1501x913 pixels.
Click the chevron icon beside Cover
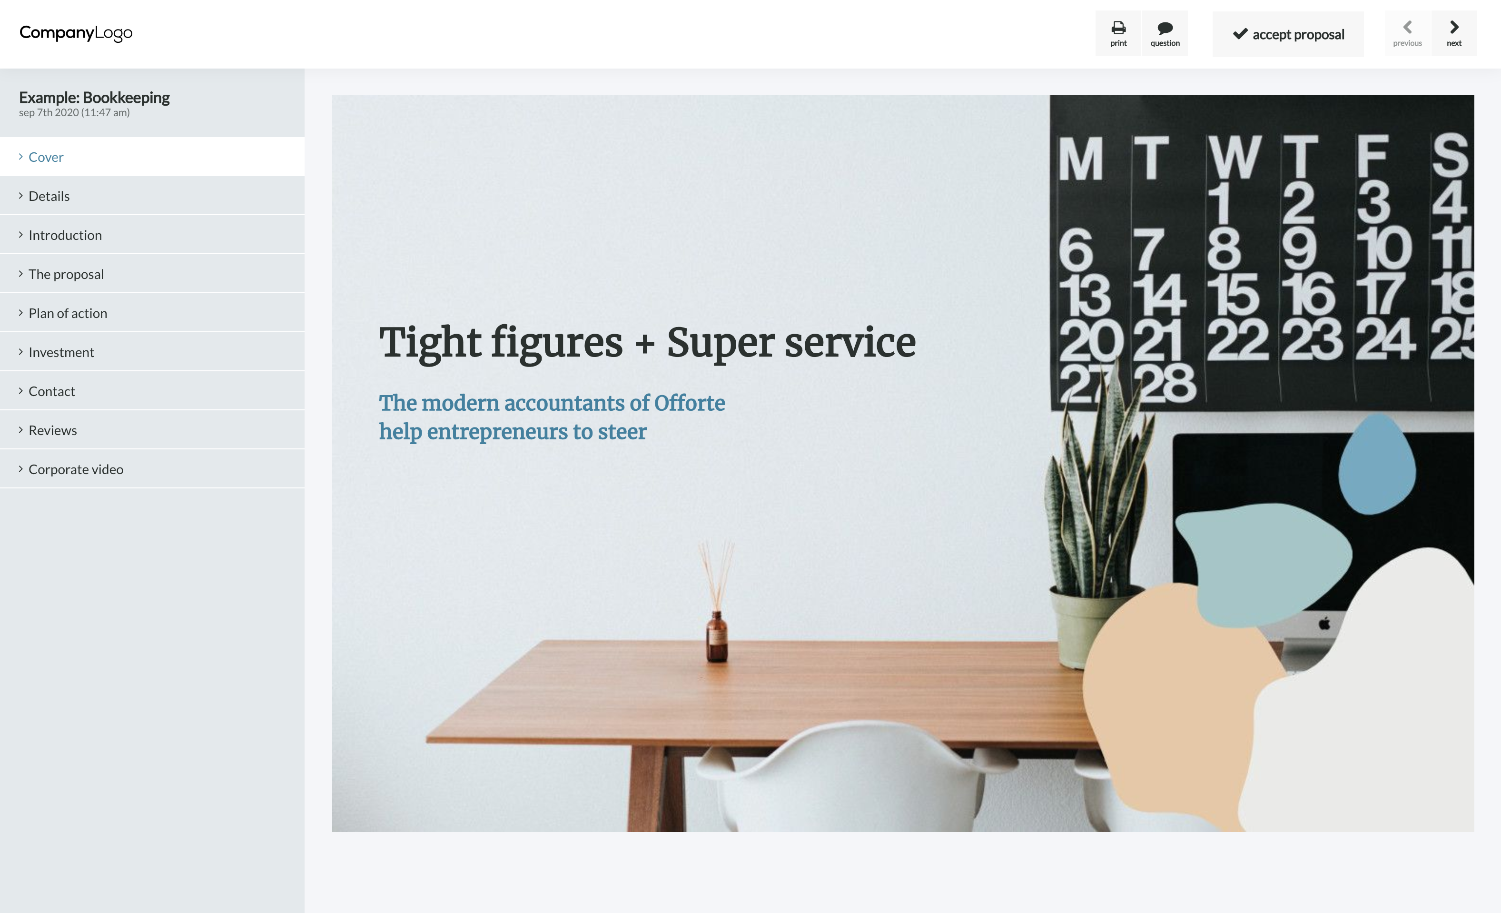pos(21,157)
